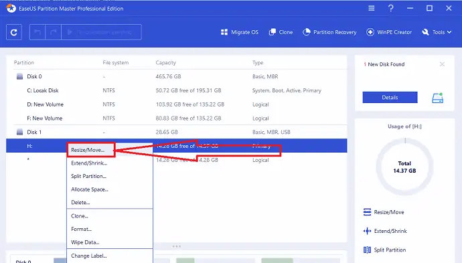The height and width of the screenshot is (263, 462).
Task: Click Split Partition in right side panel
Action: coord(384,250)
